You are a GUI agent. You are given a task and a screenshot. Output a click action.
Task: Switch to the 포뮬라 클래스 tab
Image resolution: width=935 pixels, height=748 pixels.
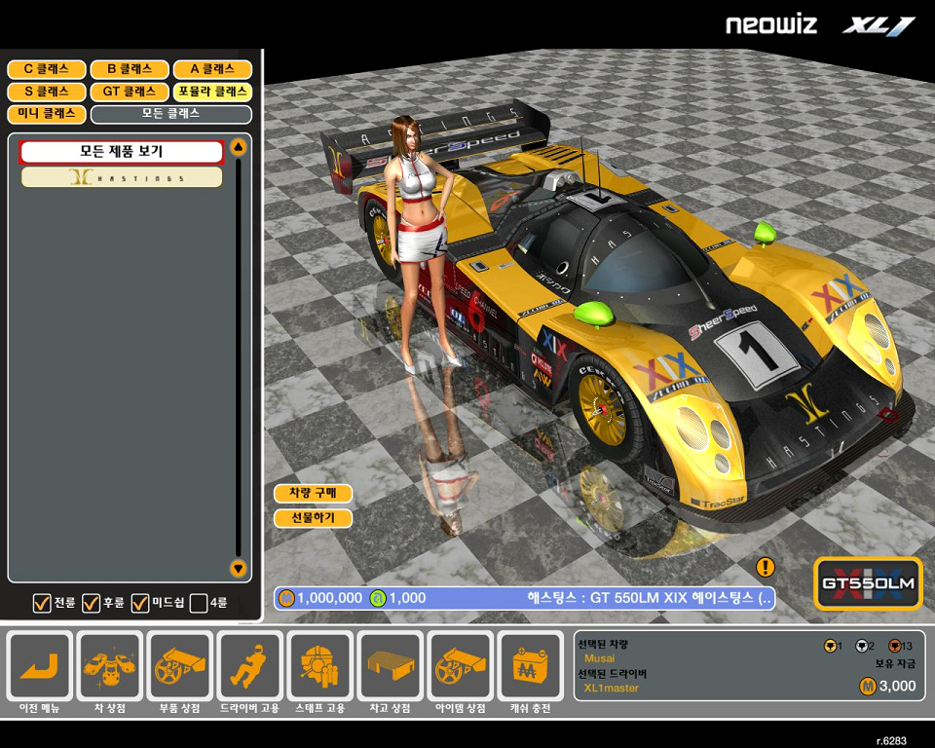212,92
